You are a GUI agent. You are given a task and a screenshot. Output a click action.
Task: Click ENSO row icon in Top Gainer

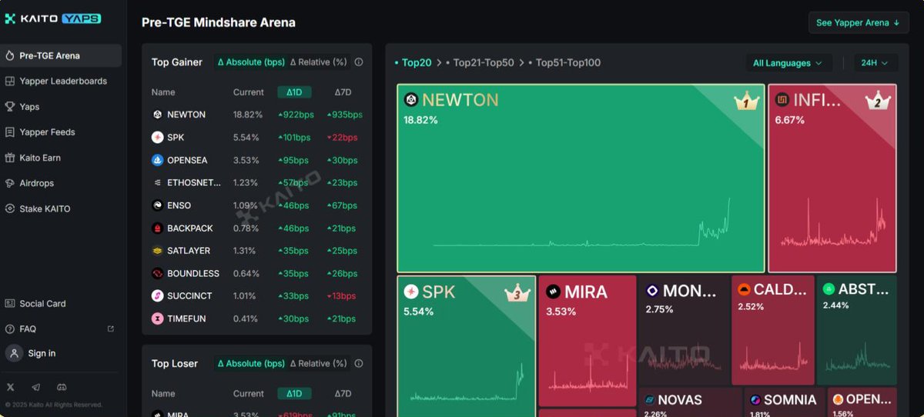coord(157,205)
